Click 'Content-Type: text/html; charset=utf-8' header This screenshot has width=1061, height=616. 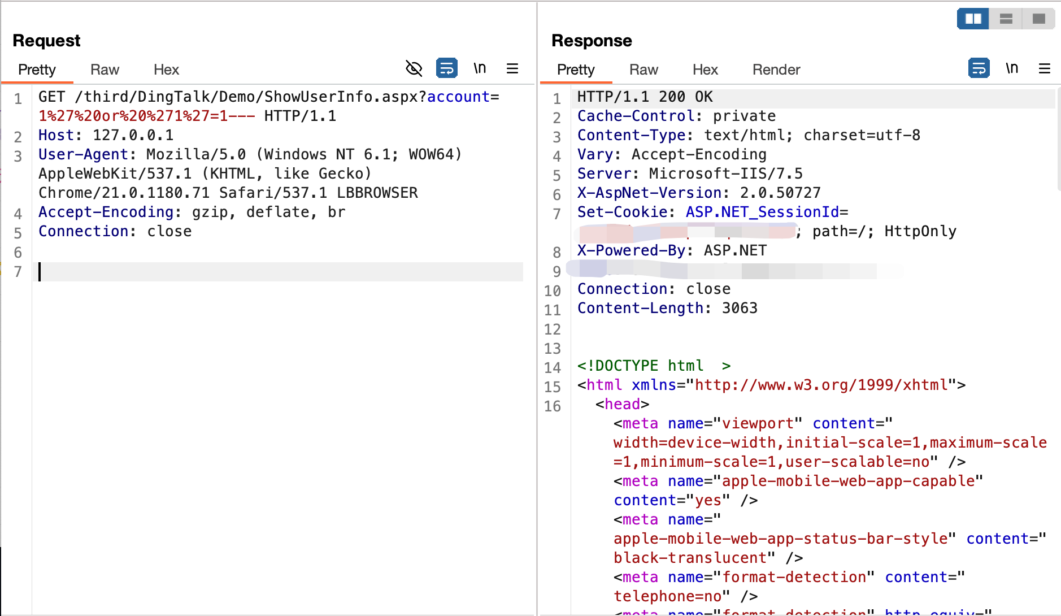(749, 135)
